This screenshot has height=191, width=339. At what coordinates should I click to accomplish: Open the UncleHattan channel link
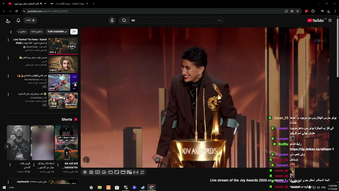pyautogui.click(x=38, y=98)
